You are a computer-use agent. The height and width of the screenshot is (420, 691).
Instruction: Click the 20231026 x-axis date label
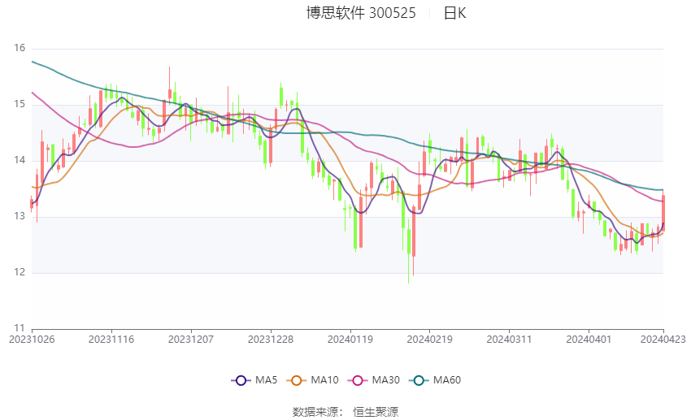pos(32,340)
